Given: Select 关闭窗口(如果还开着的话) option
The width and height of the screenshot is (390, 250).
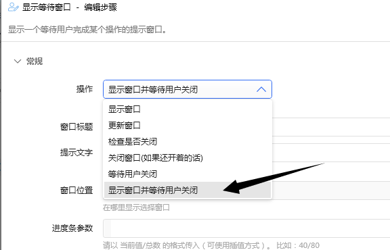Looking at the screenshot, I should (188, 157).
